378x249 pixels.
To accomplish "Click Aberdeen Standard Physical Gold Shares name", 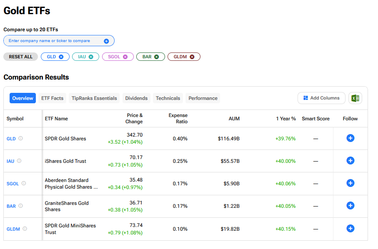I will [x=71, y=184].
